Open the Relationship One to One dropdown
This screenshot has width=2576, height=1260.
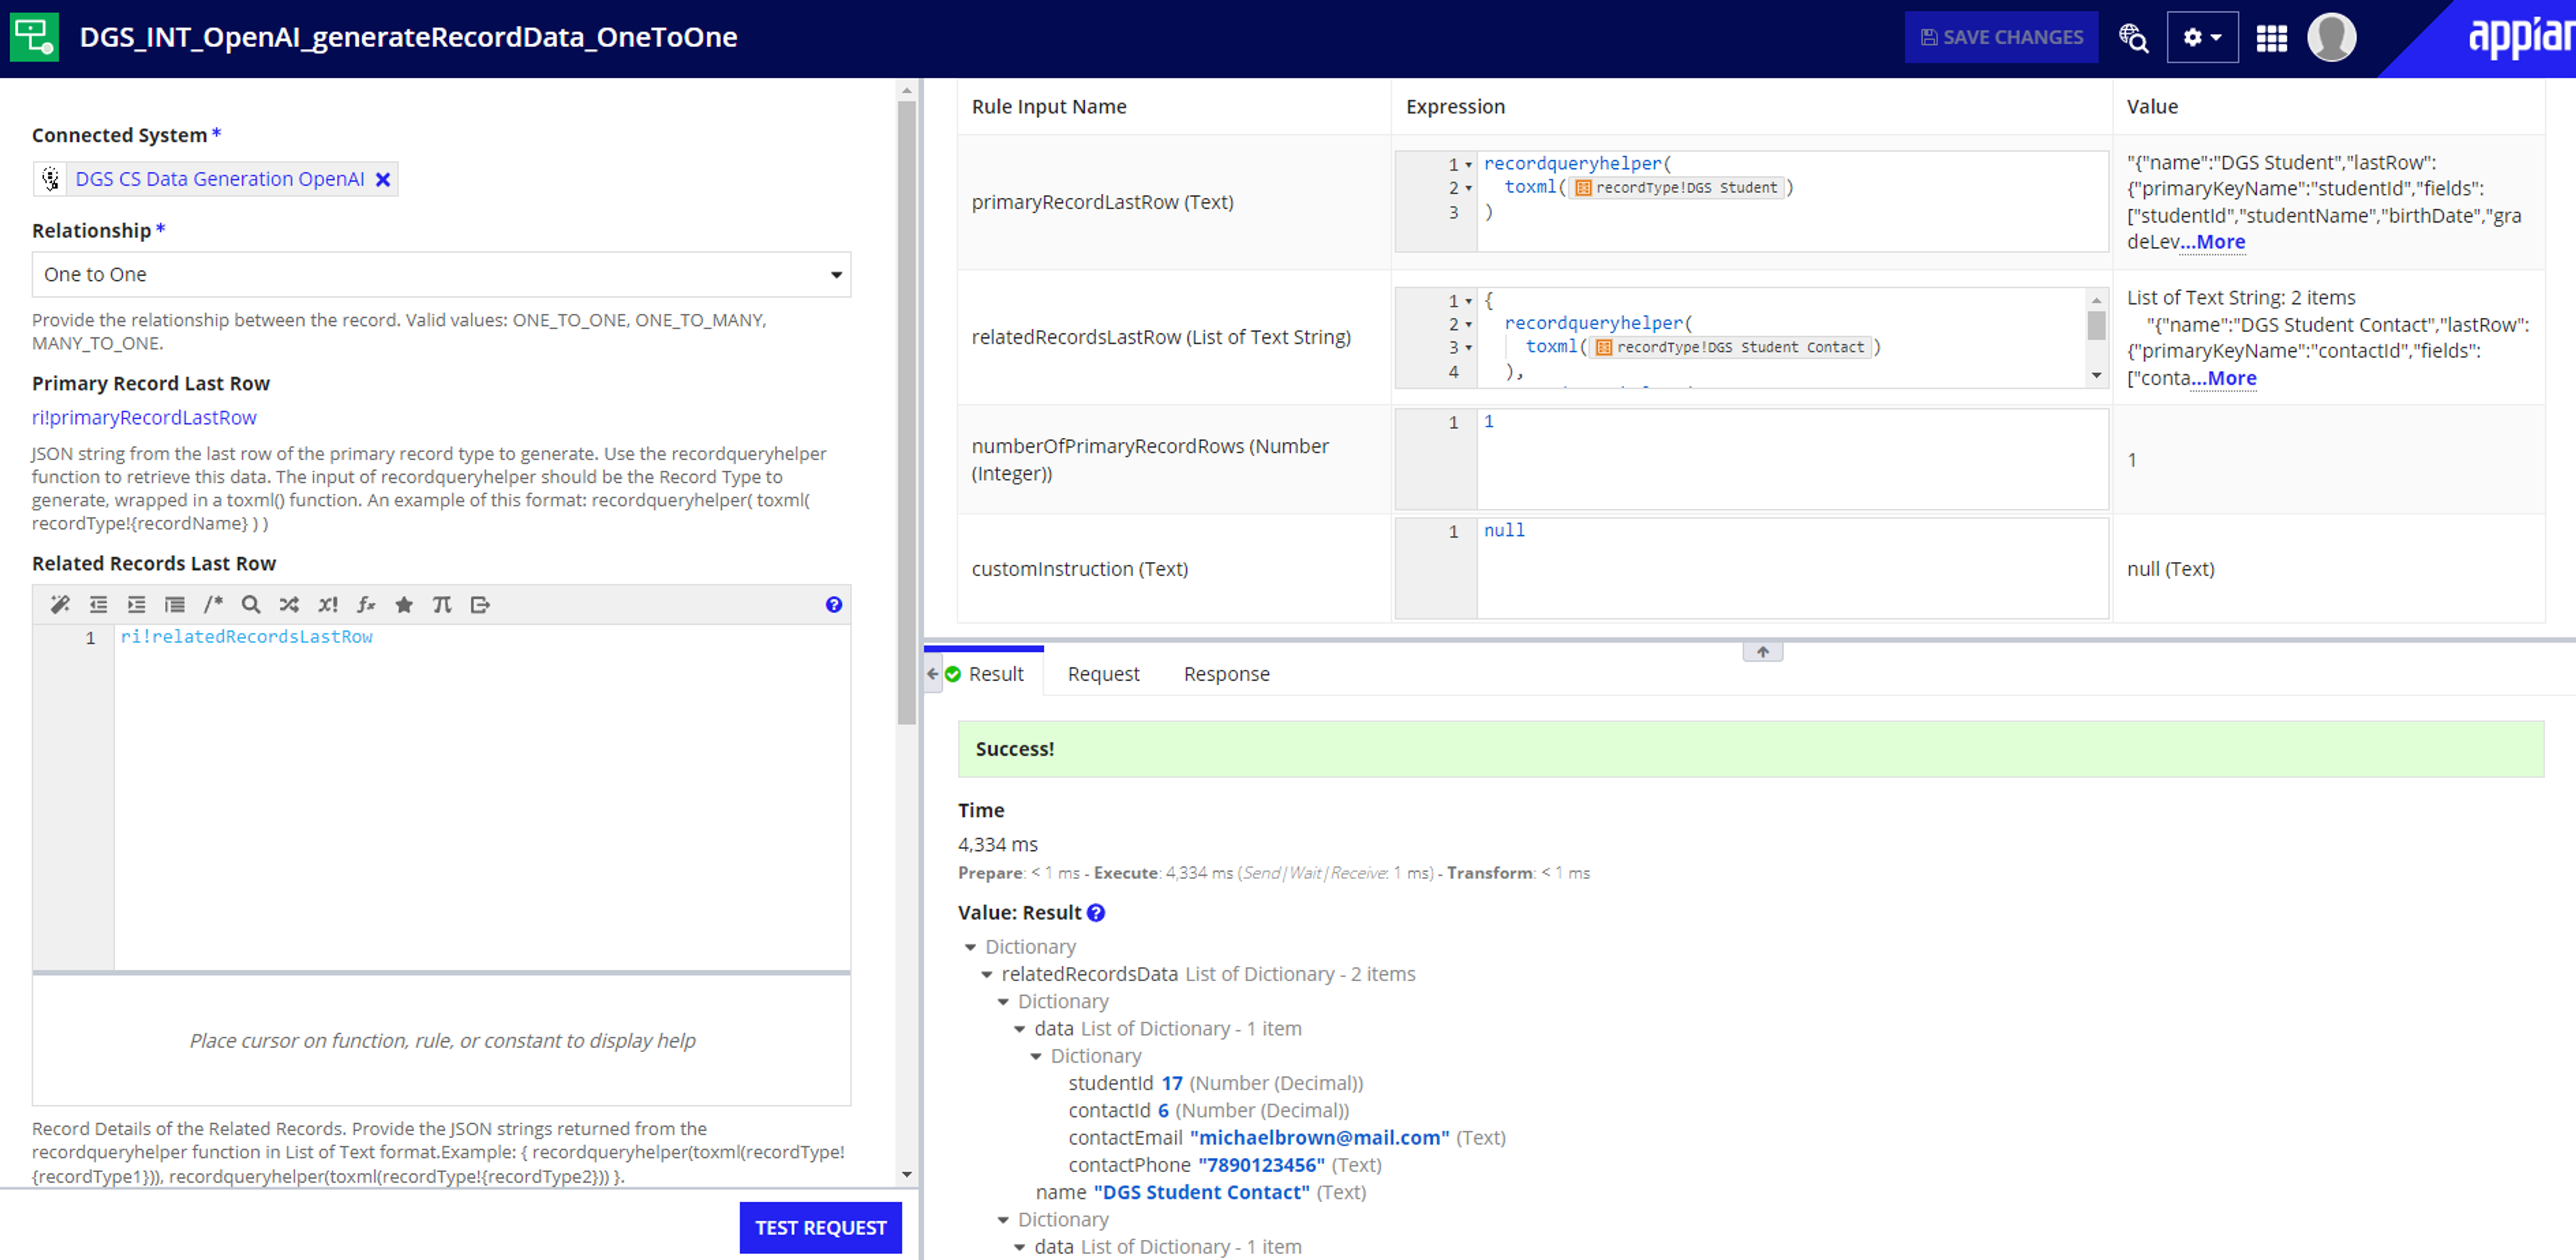click(x=441, y=274)
